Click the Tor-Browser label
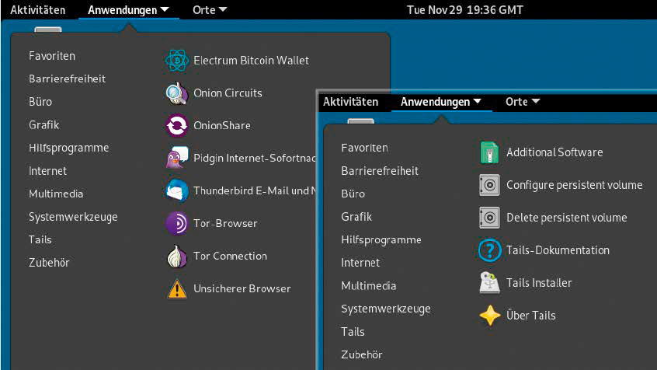Screen dimensions: 657x370 225,223
